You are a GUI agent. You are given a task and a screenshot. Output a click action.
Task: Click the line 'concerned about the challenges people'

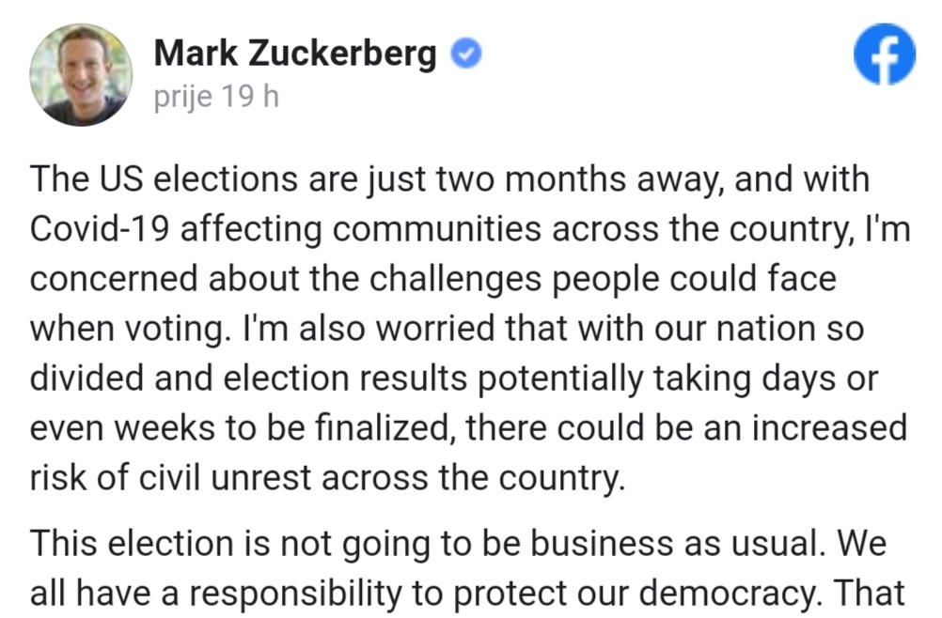click(432, 279)
